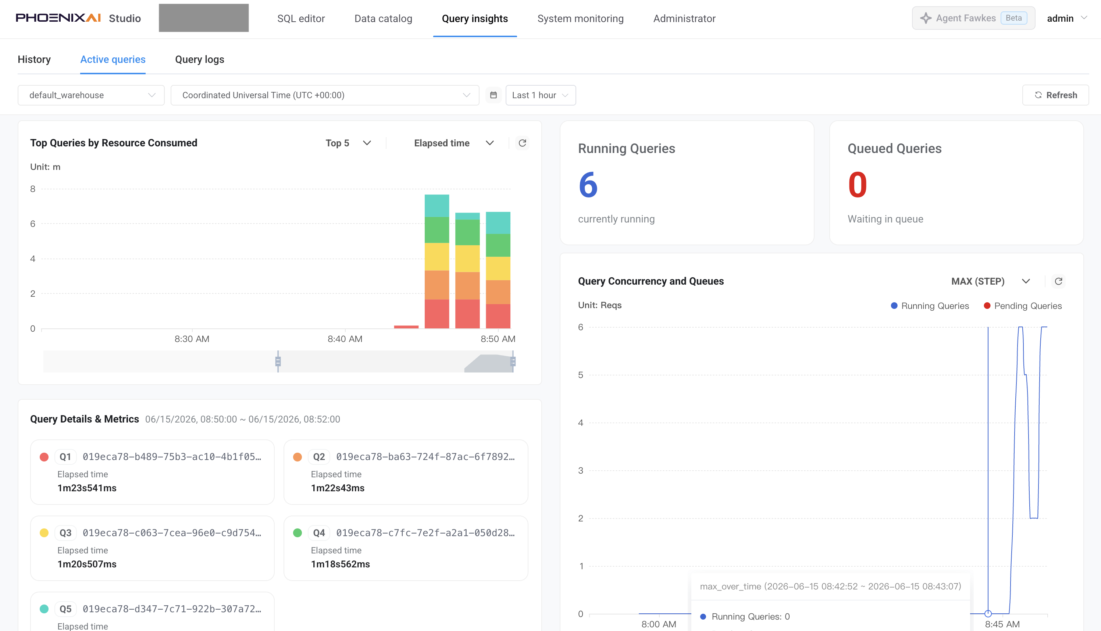
Task: Click the tallest stacked bar's teal segment
Action: click(x=437, y=206)
